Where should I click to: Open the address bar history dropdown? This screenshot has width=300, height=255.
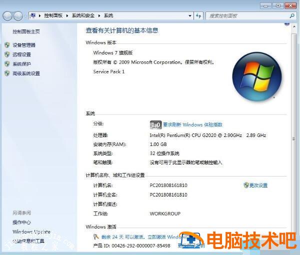point(190,16)
